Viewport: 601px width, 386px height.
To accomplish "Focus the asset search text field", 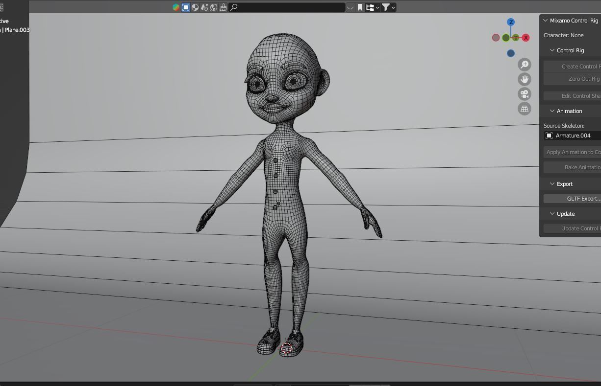I will click(x=287, y=7).
